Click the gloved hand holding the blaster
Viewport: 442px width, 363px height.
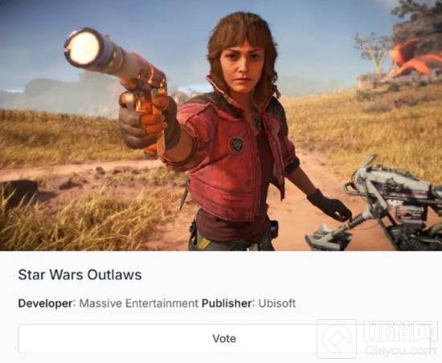(x=142, y=120)
